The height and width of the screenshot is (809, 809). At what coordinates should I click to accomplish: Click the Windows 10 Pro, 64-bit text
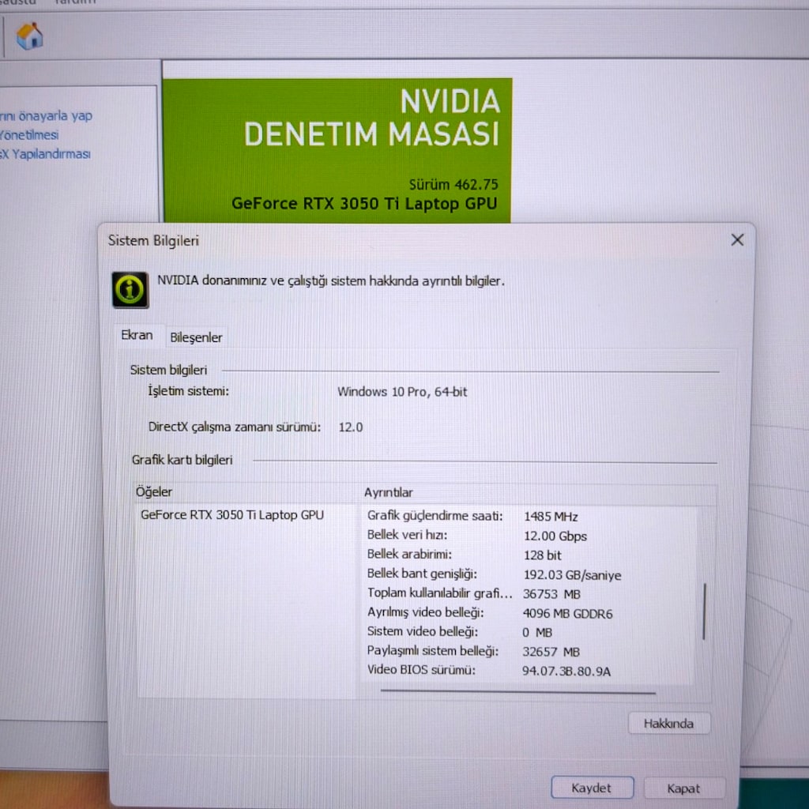402,392
